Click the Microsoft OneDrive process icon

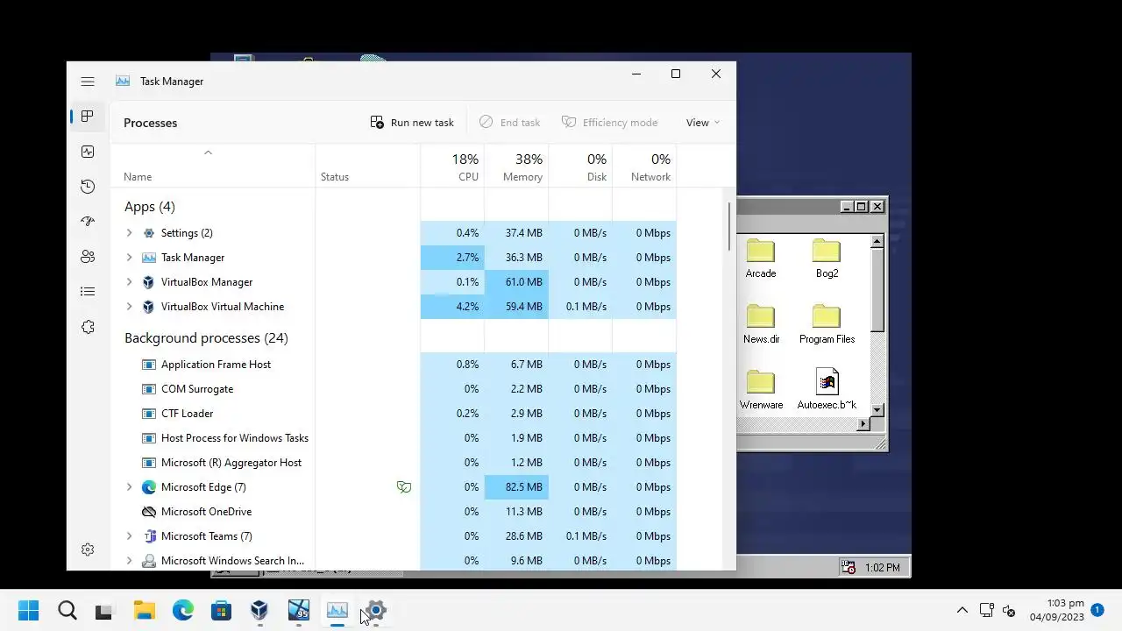pos(149,512)
